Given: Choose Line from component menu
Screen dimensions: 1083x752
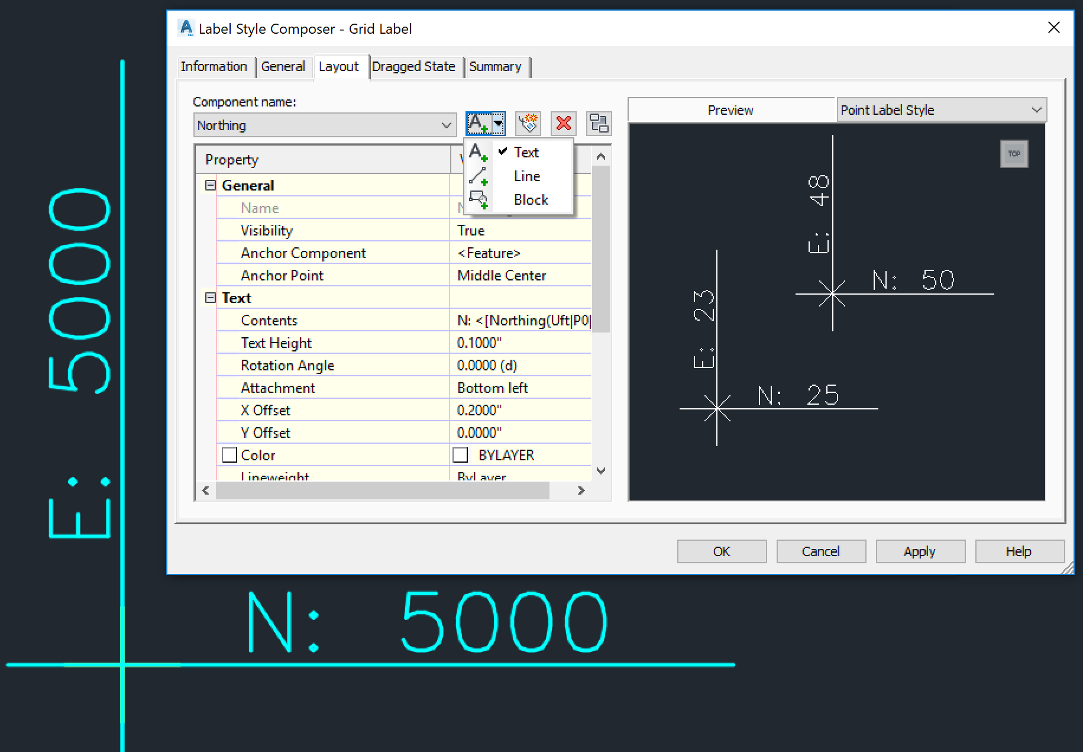Looking at the screenshot, I should (x=527, y=176).
